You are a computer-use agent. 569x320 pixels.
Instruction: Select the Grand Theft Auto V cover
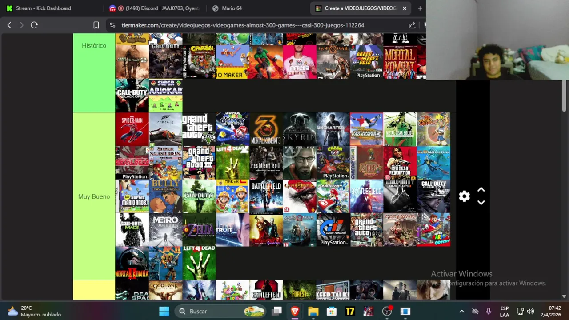pyautogui.click(x=199, y=129)
